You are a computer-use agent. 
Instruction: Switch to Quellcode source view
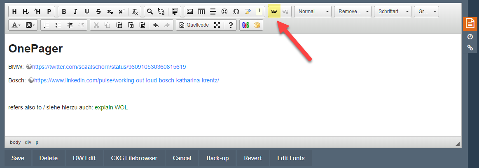pos(194,25)
